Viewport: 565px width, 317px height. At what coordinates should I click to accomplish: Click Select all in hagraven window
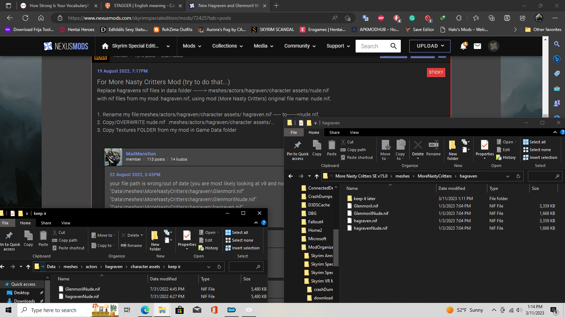tap(537, 142)
